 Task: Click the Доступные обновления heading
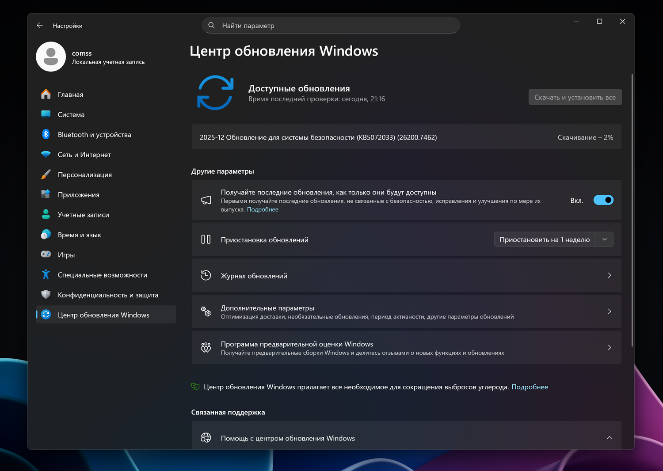(299, 88)
